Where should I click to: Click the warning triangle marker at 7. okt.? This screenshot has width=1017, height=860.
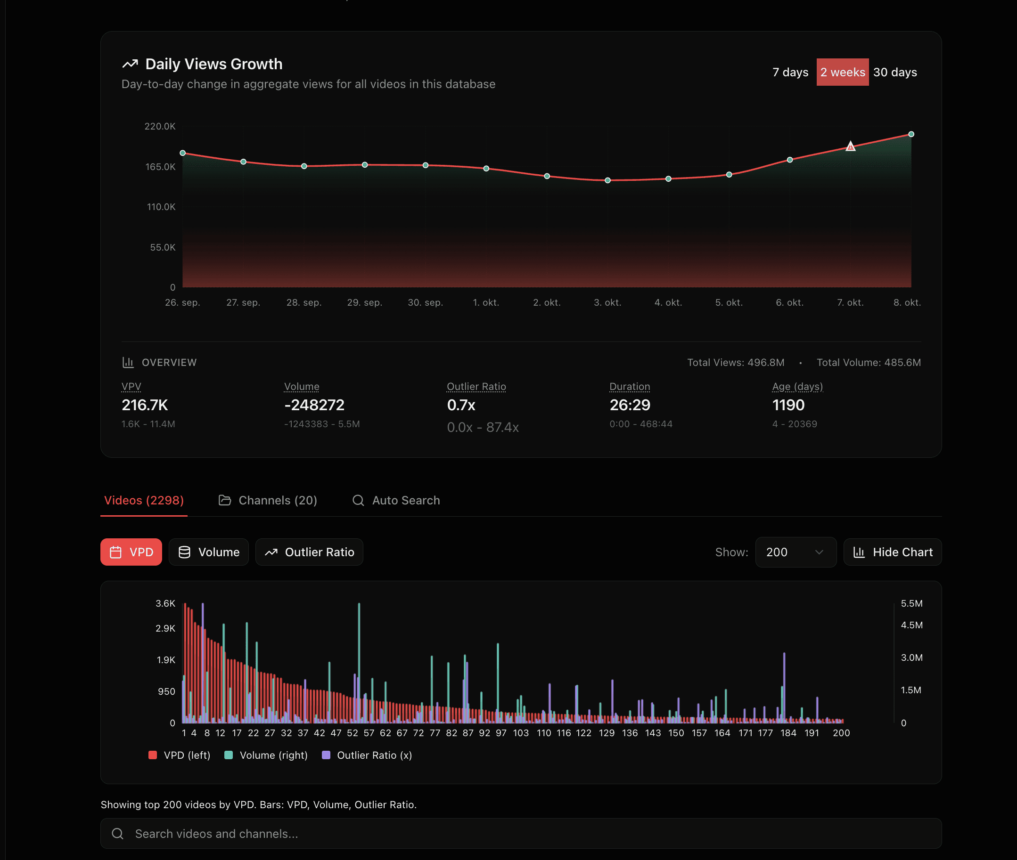click(851, 146)
